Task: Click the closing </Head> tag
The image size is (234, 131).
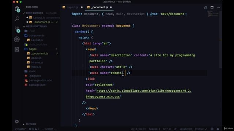Action: [x=92, y=108]
